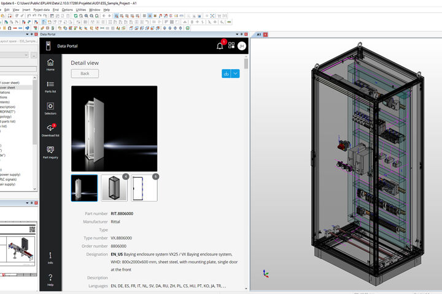Open the Selectors sidebar icon
Viewport: 442px width, 294px height.
point(50,108)
